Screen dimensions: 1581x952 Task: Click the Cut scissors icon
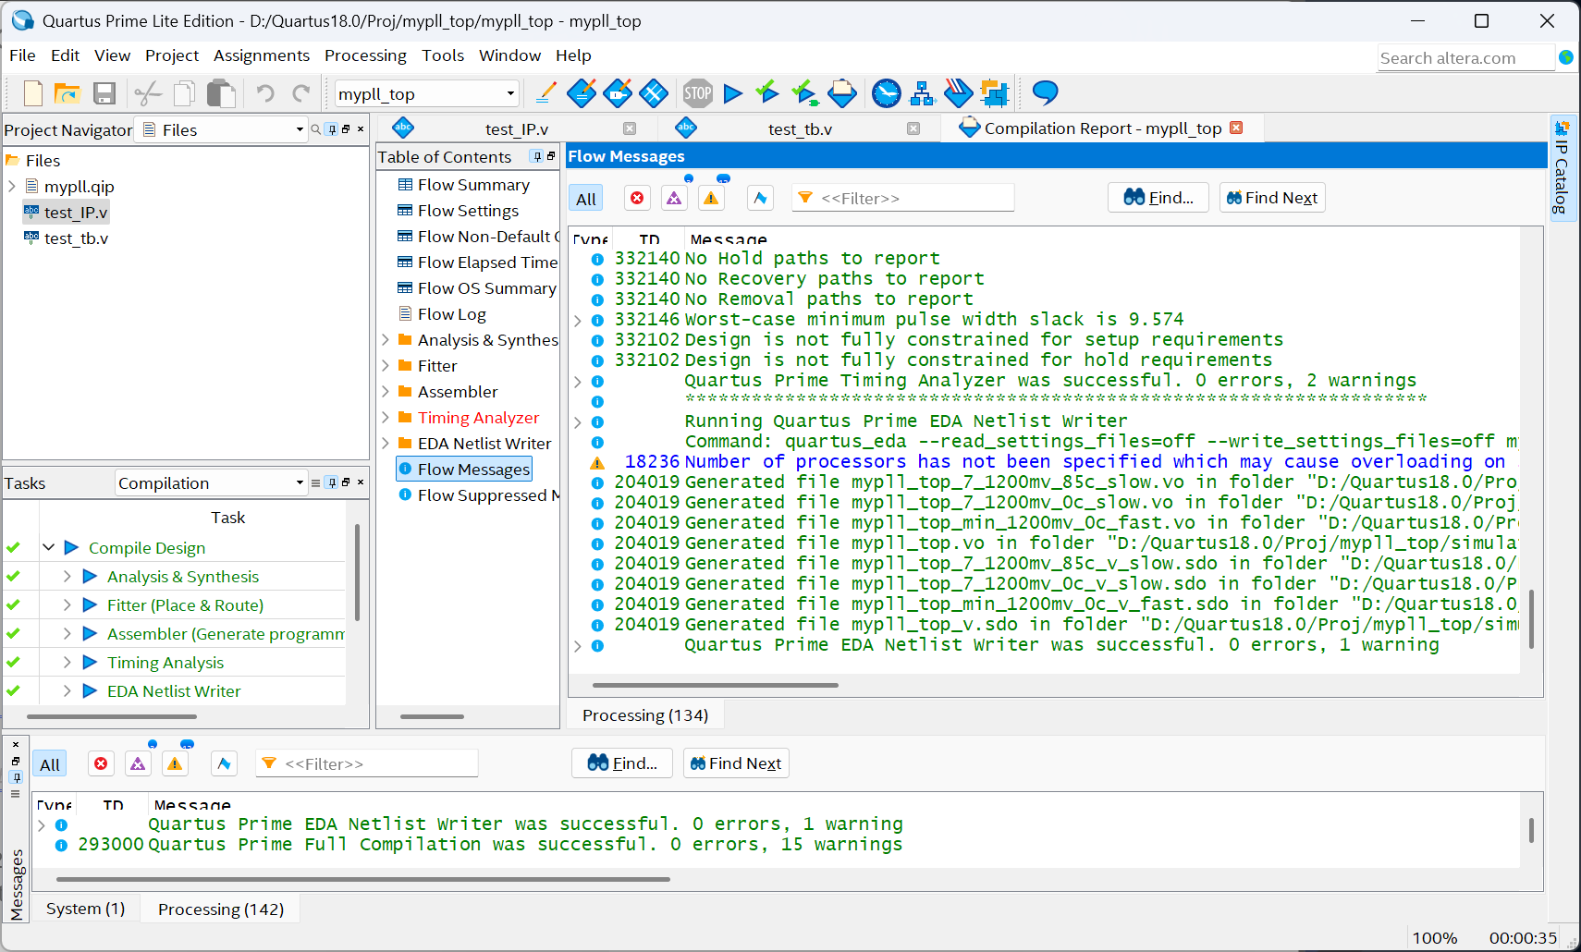click(x=148, y=93)
